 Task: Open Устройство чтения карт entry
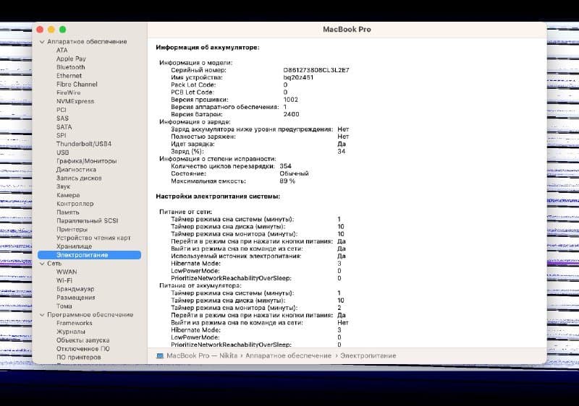coord(93,238)
